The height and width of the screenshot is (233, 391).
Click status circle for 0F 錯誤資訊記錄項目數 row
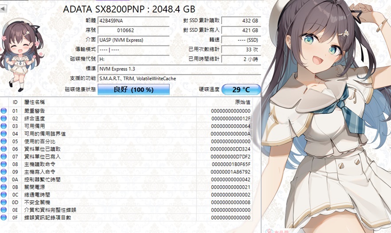pyautogui.click(x=4, y=217)
